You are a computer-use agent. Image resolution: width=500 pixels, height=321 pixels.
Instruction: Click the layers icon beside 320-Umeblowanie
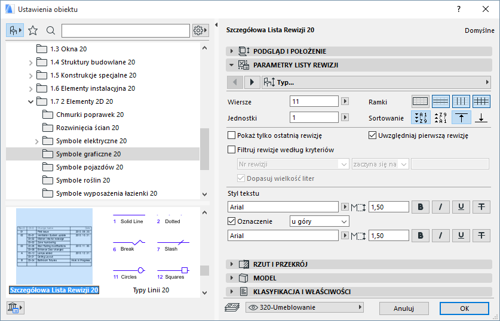pyautogui.click(x=232, y=307)
